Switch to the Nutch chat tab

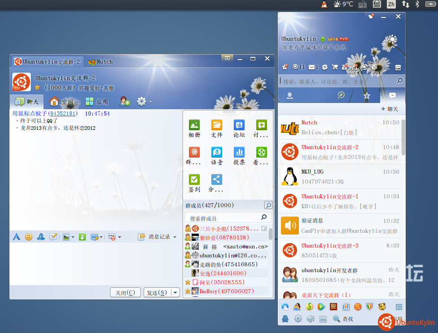(101, 62)
